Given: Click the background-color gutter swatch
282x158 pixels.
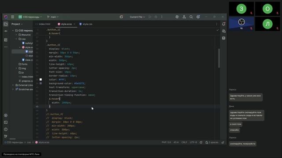Looking at the screenshot, I should 41,83.
